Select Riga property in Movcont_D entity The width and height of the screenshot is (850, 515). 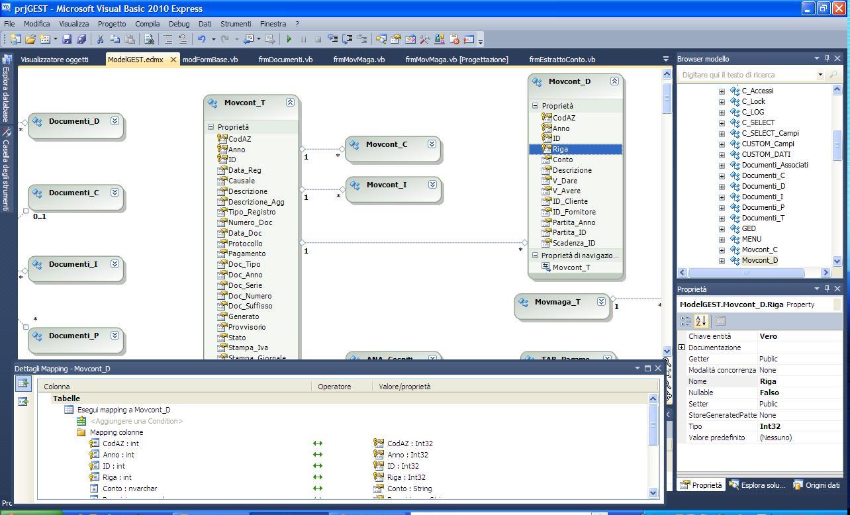pyautogui.click(x=575, y=150)
